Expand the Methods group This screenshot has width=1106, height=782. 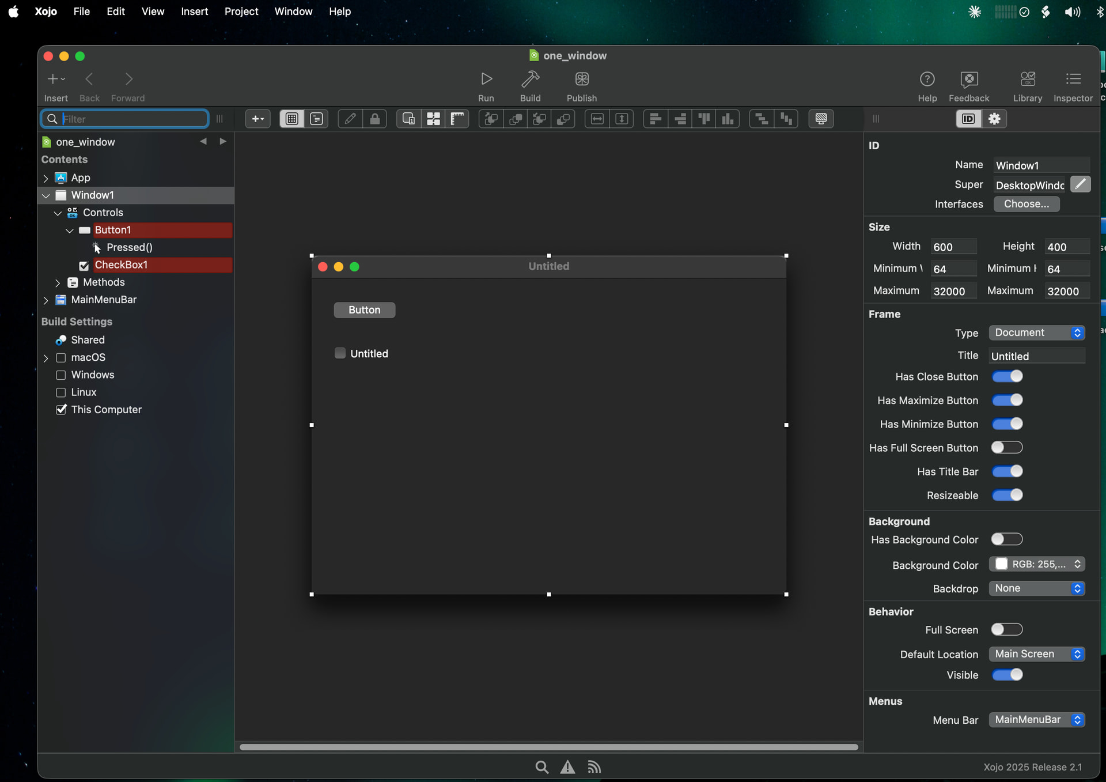pyautogui.click(x=58, y=282)
